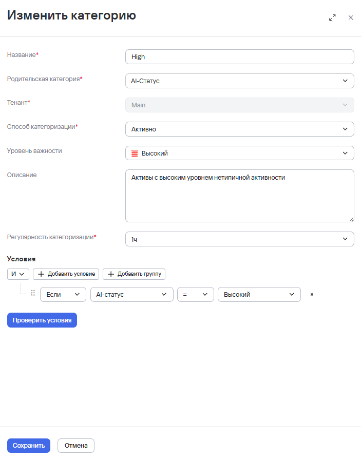361x460 pixels.
Task: Click the plus icon in Добавить группу
Action: click(111, 274)
